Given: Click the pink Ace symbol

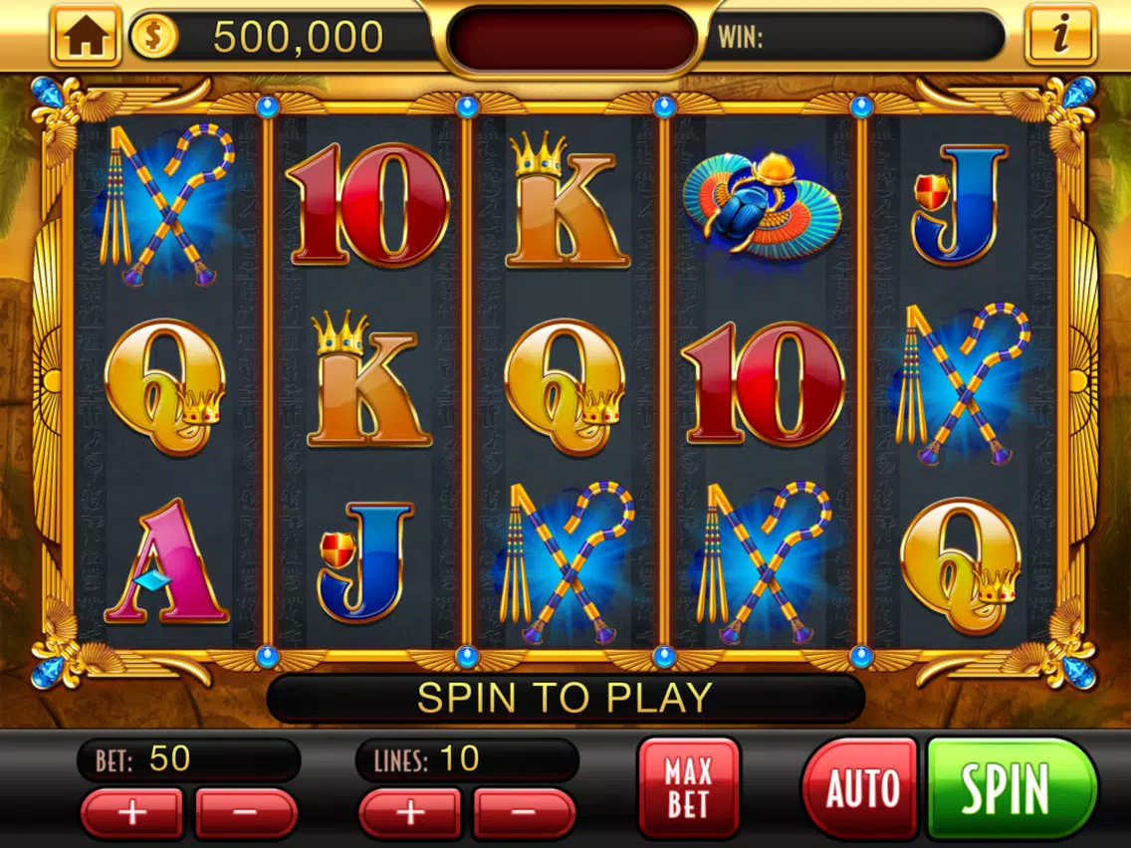Looking at the screenshot, I should 166,560.
